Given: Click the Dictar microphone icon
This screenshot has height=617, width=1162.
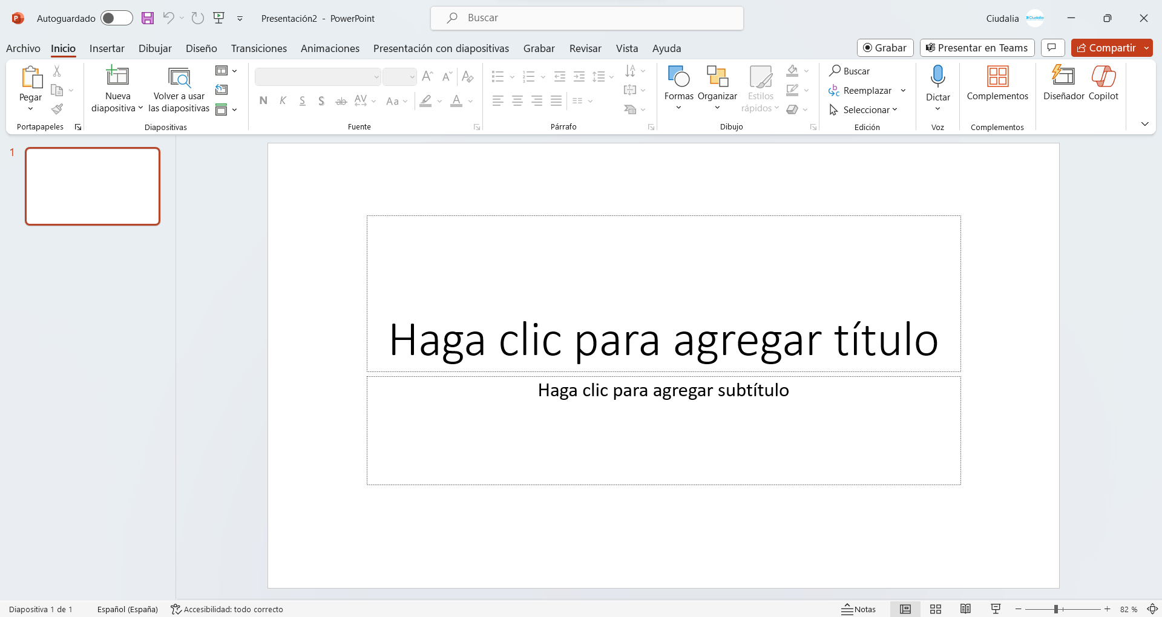Looking at the screenshot, I should point(937,77).
